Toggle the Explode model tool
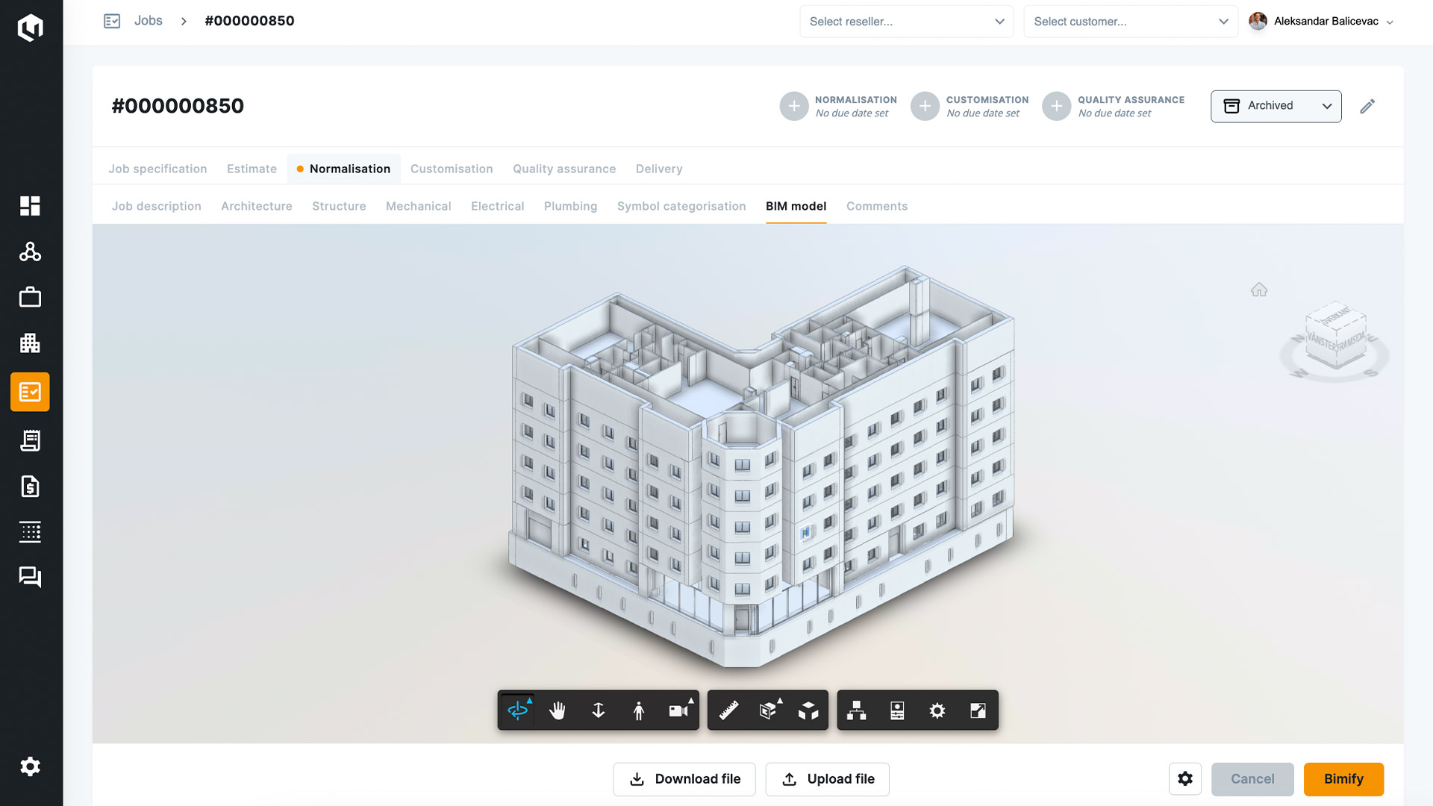This screenshot has height=806, width=1433. pyautogui.click(x=808, y=710)
